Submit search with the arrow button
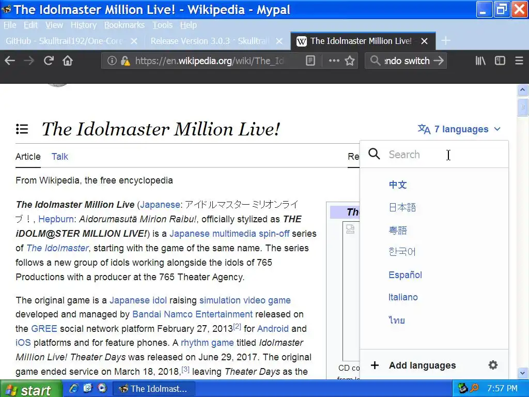Screen dimensions: 529x397 pyautogui.click(x=439, y=61)
